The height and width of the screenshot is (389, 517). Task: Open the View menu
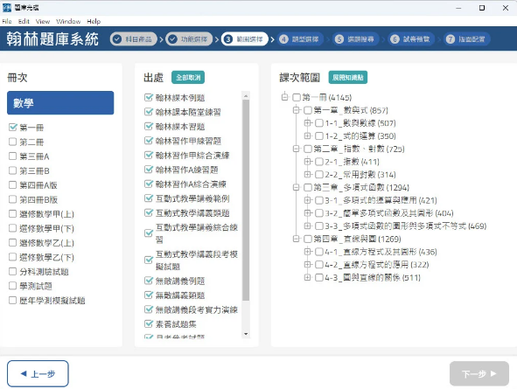(43, 21)
